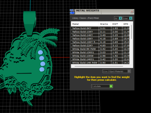Viewport: 151px width, 113px height.
Task: Select the Yellow Gold:22KY row
Action: coord(100,46)
